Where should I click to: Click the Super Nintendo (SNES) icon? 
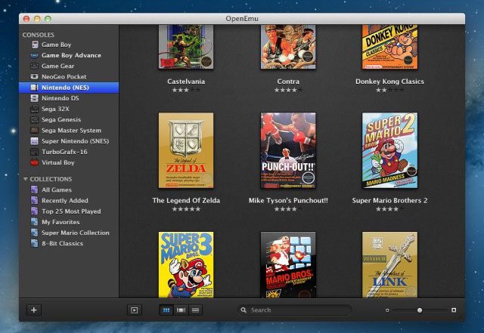(35, 141)
